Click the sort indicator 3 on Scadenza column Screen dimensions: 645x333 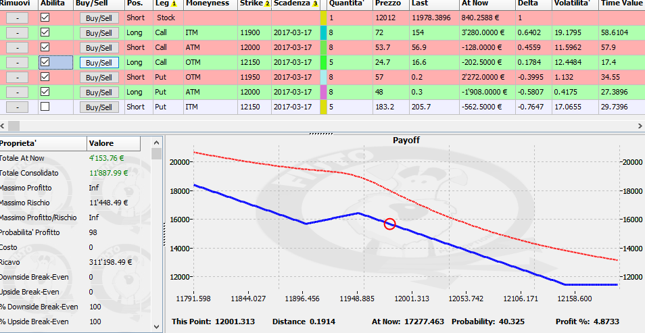[x=315, y=3]
